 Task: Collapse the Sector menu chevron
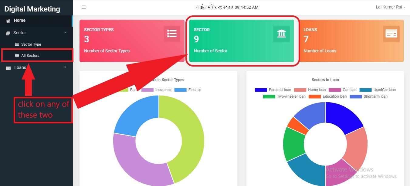[65, 32]
